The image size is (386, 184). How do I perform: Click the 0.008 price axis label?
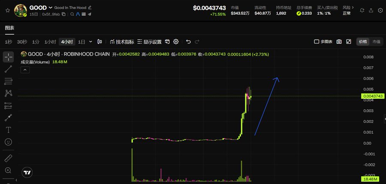tap(368, 57)
